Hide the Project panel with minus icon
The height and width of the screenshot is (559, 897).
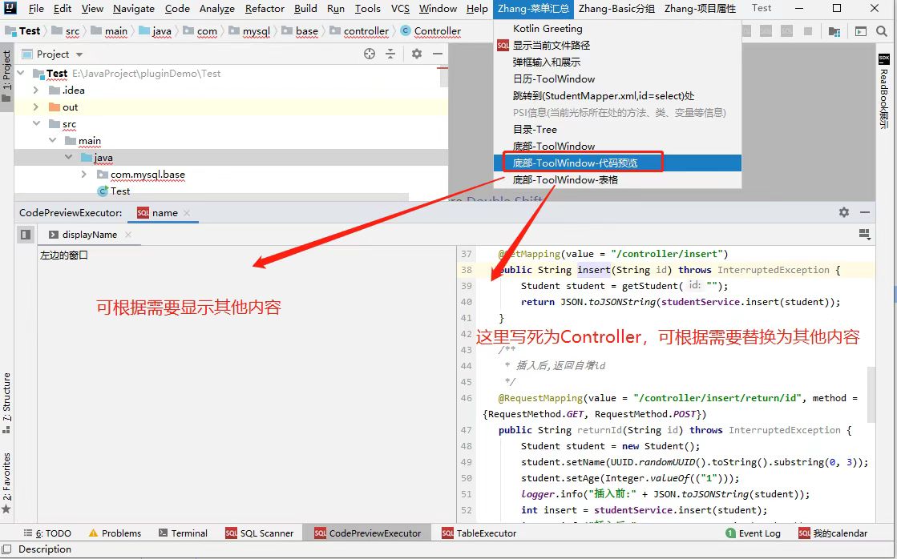coord(438,54)
